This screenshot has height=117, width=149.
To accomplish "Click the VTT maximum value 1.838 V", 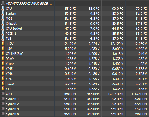I will [x=118, y=89].
